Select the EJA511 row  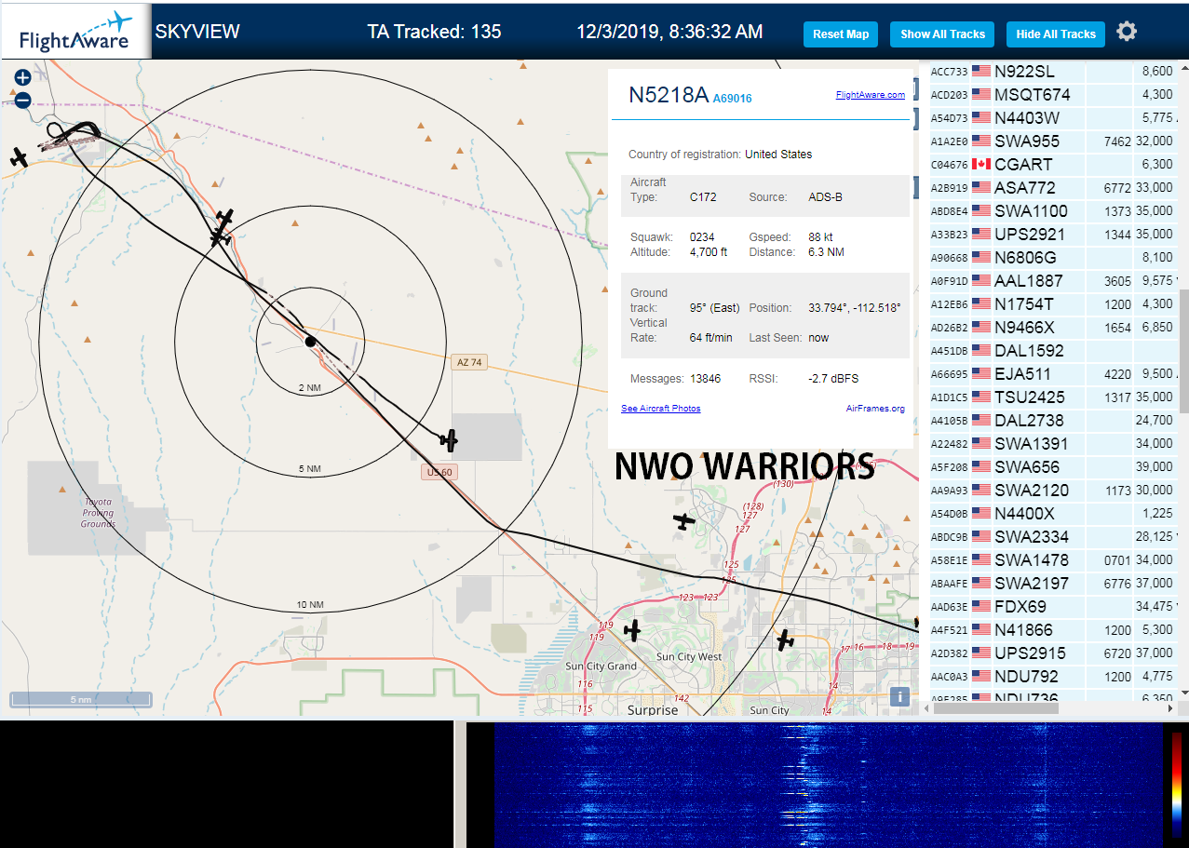[x=1054, y=374]
